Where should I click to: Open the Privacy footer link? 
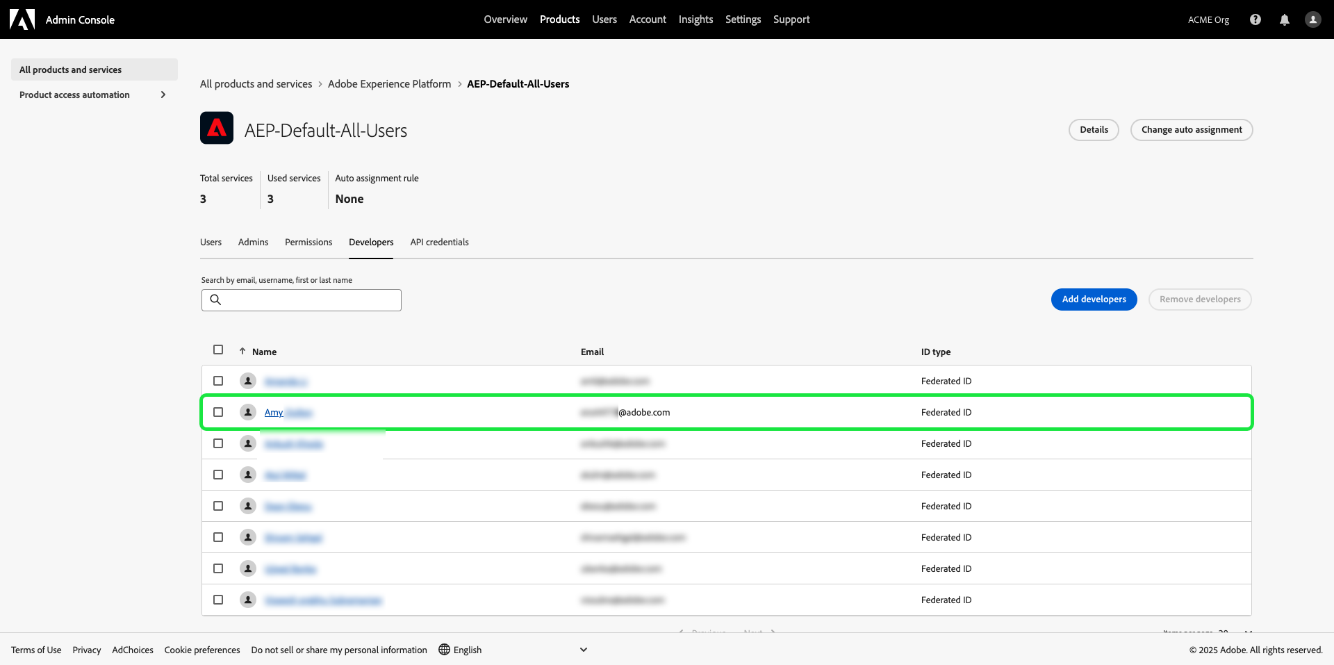(87, 650)
